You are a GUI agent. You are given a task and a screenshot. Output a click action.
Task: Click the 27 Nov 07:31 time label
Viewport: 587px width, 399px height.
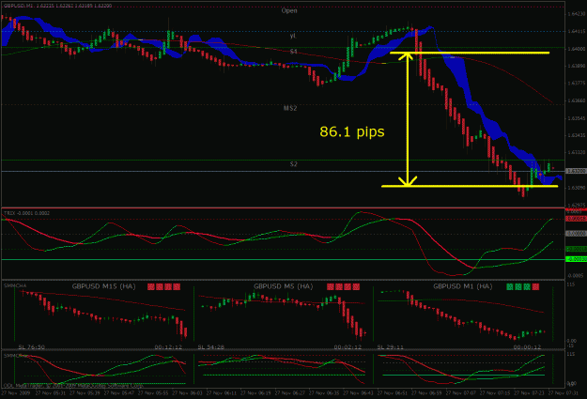pos(564,393)
